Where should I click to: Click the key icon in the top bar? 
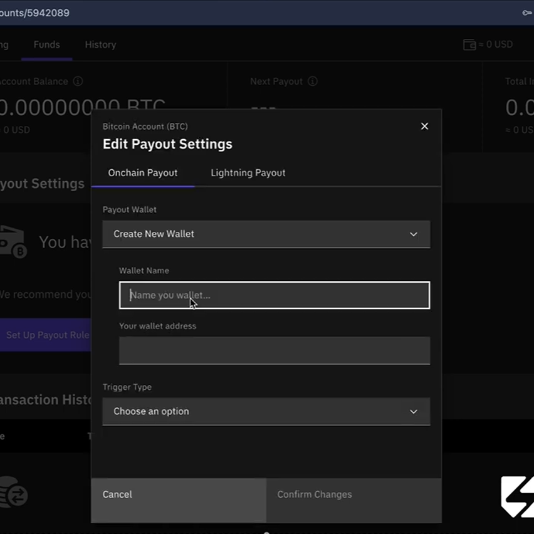526,13
